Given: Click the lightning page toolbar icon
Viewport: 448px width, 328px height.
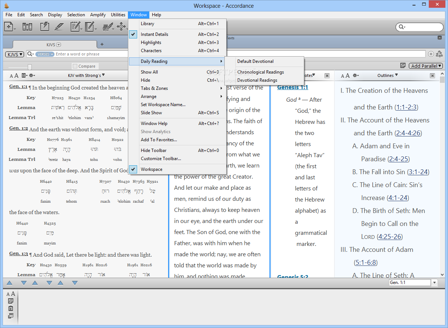Looking at the screenshot, I should tap(44, 27).
